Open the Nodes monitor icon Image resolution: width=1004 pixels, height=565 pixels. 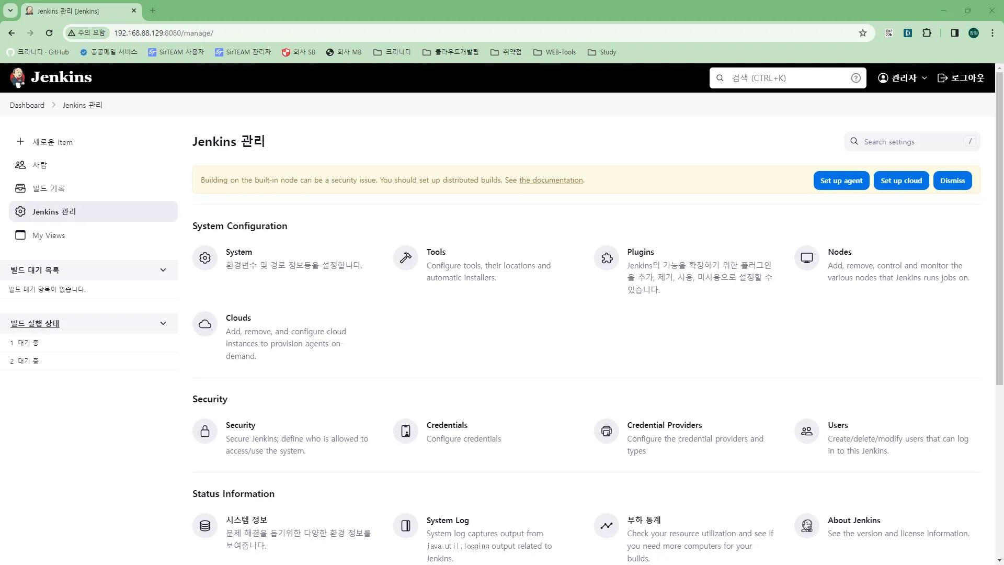(807, 258)
